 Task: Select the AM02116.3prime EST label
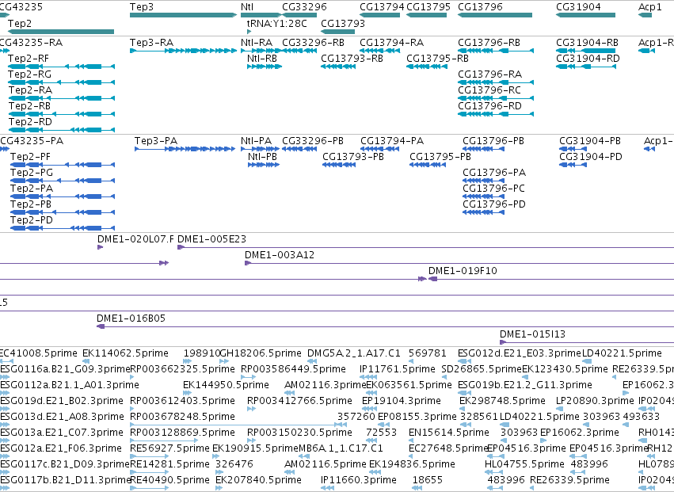point(325,385)
